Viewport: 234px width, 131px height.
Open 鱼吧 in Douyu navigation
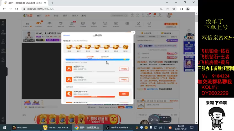point(84,15)
